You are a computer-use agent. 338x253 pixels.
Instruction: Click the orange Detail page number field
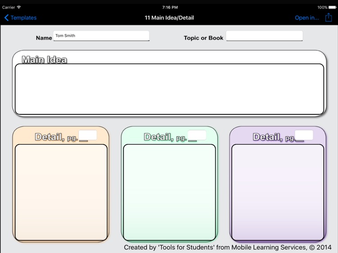88,135
